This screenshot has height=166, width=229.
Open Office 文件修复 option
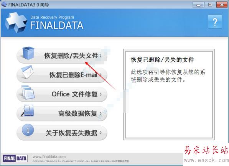tap(62, 94)
